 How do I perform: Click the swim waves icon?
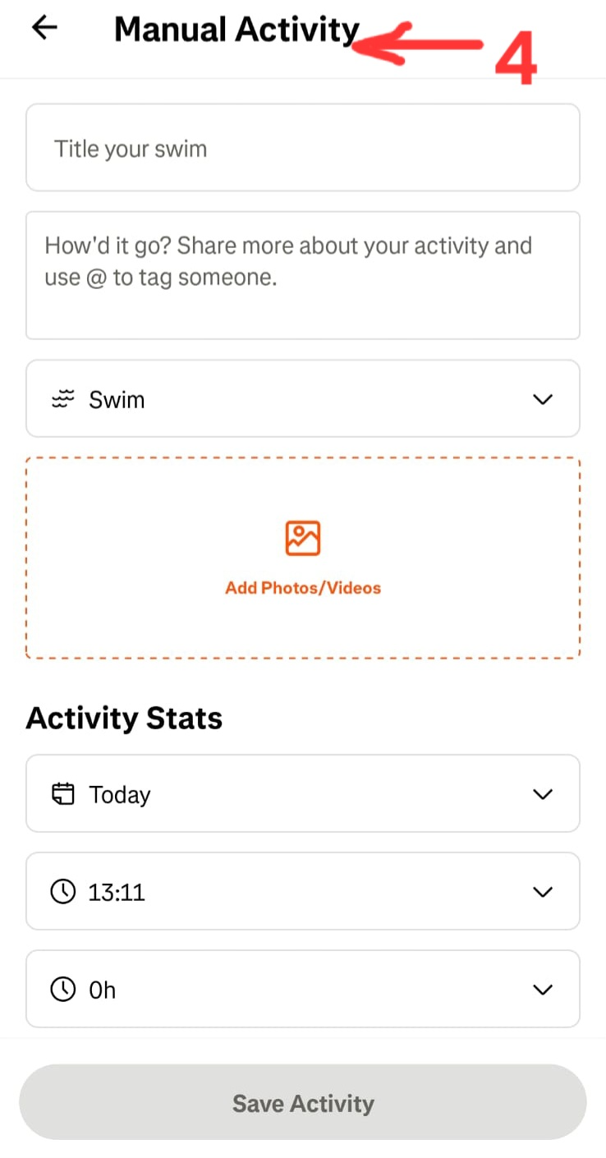tap(63, 400)
